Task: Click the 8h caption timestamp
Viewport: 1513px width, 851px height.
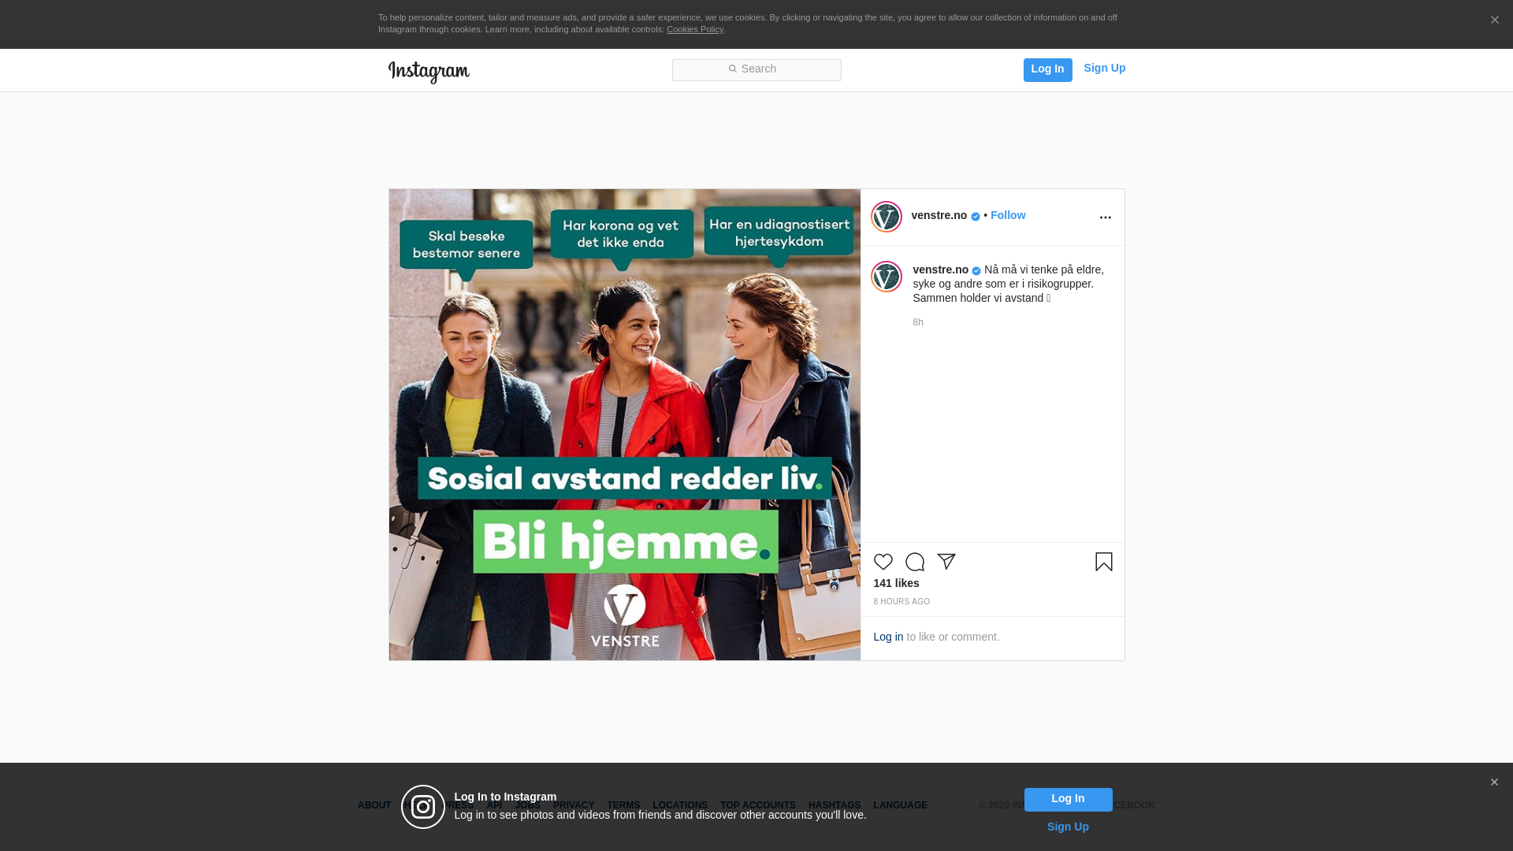Action: (x=917, y=322)
